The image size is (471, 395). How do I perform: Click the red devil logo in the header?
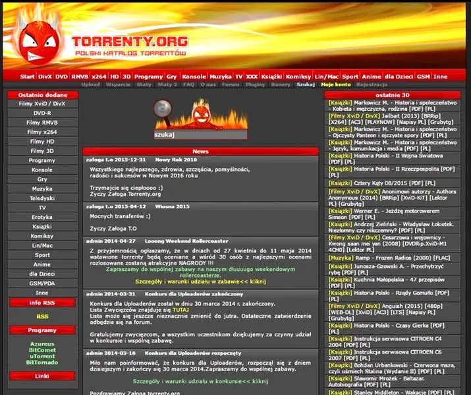pos(38,42)
